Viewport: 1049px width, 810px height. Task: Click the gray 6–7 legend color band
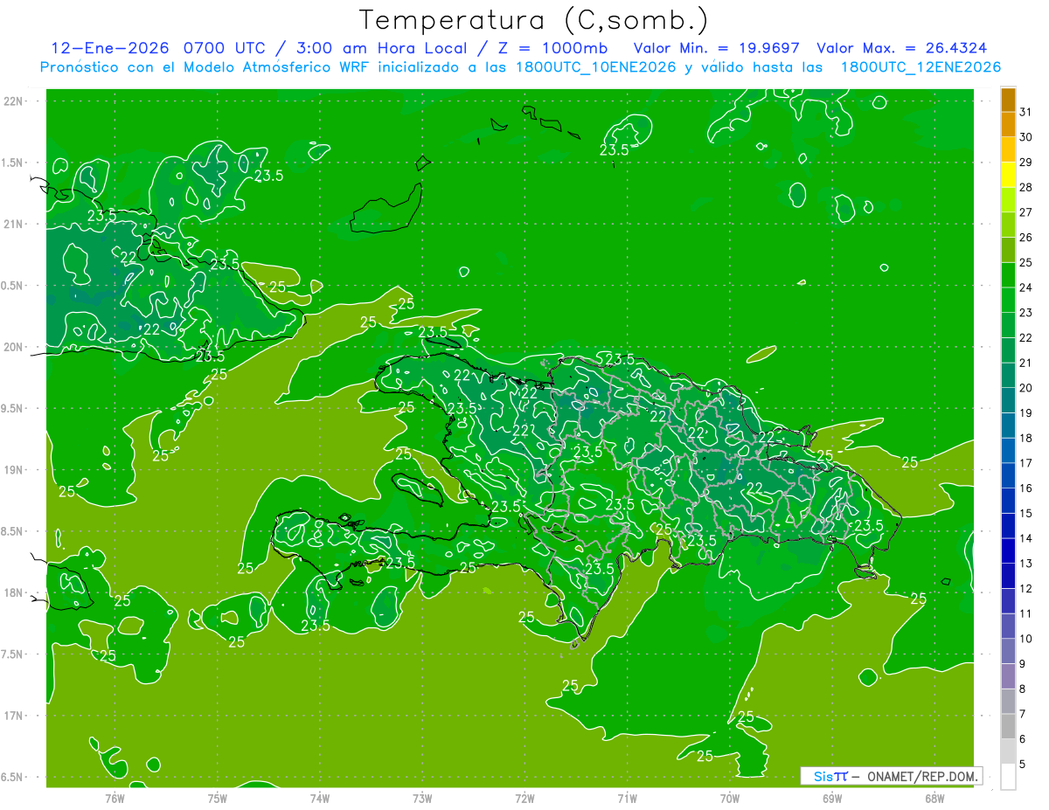tap(1008, 726)
